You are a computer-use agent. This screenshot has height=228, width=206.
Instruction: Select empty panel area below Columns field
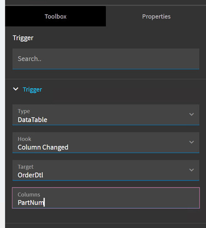click(106, 216)
